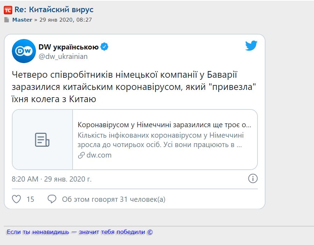Click the article placeholder thumbnail icon
This screenshot has width=314, height=245.
coord(42,139)
